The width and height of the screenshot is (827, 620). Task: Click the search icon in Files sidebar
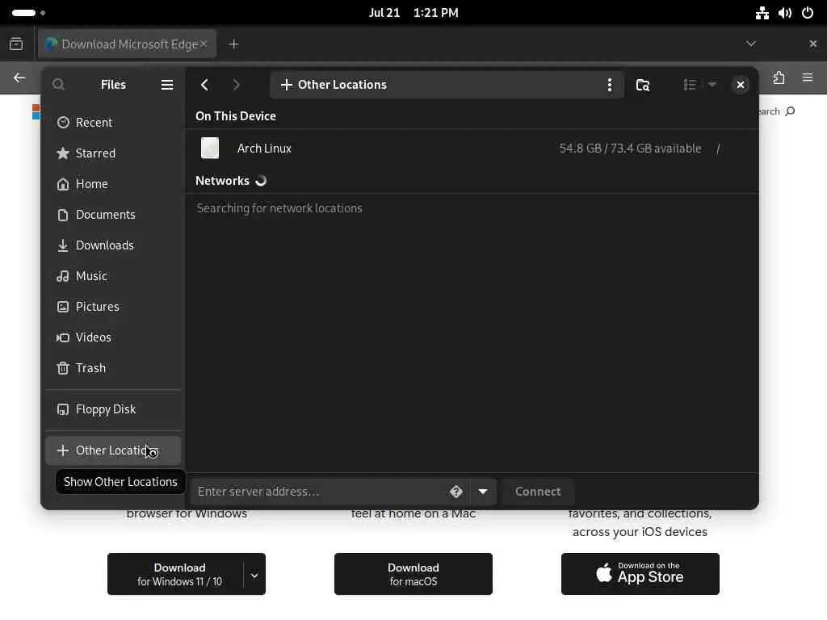click(58, 84)
